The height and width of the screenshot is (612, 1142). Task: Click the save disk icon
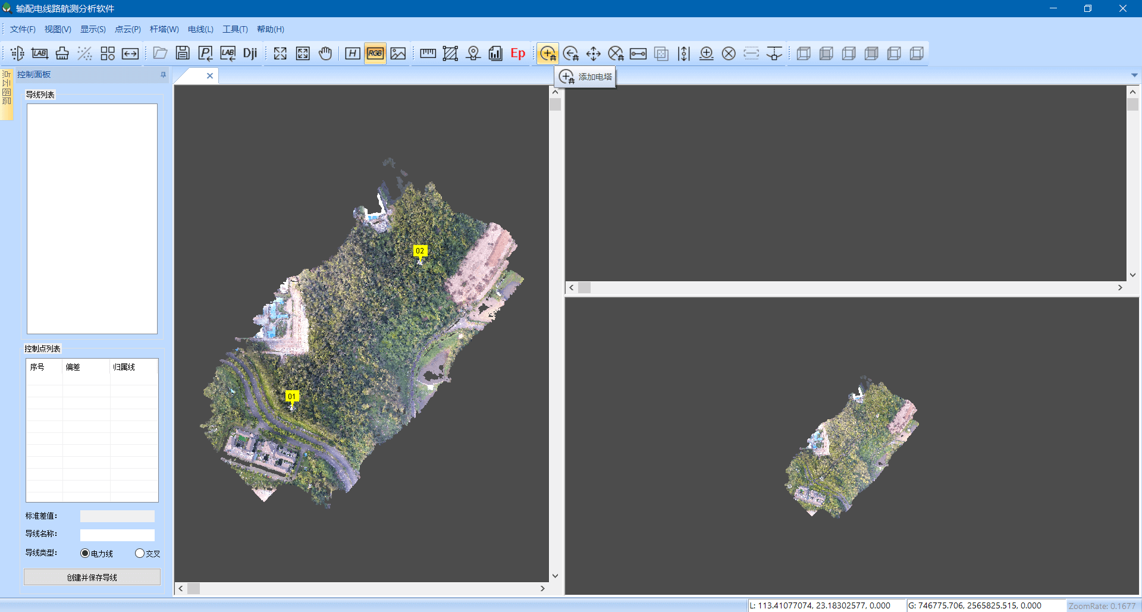[183, 54]
